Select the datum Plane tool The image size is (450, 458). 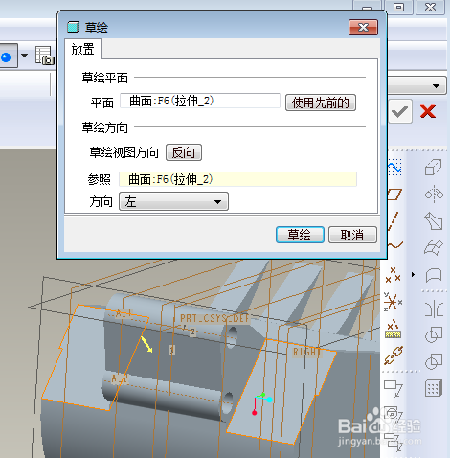pos(394,194)
